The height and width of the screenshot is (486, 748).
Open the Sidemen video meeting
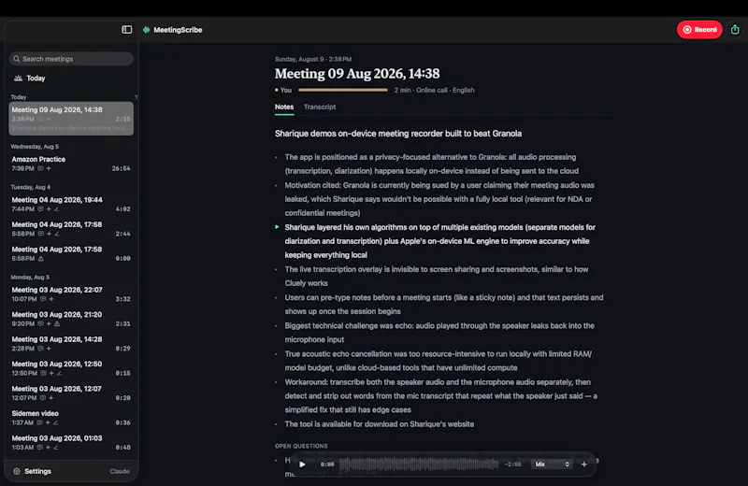pyautogui.click(x=71, y=418)
